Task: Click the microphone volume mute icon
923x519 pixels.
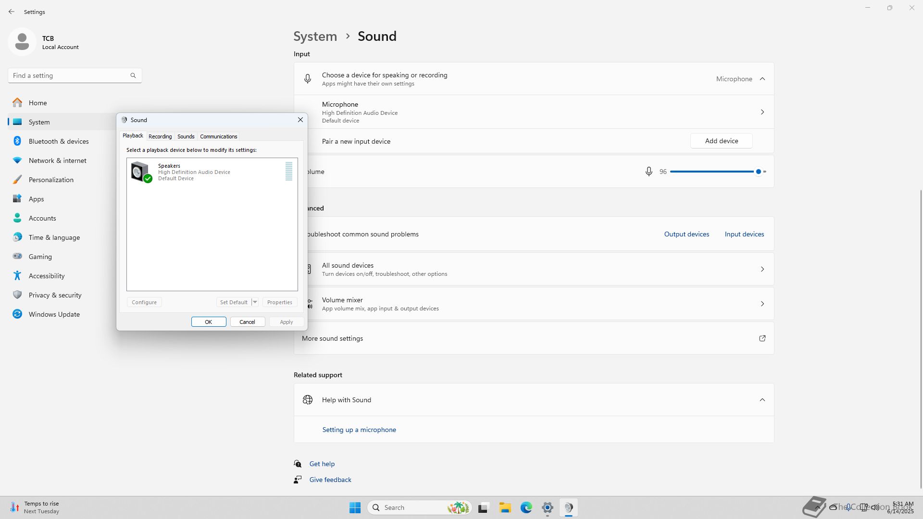Action: point(649,172)
